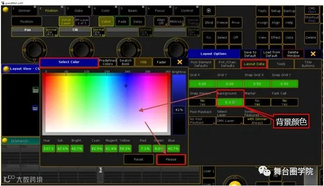Confirm color with the Please button
This screenshot has height=186, width=324.
[x=171, y=159]
